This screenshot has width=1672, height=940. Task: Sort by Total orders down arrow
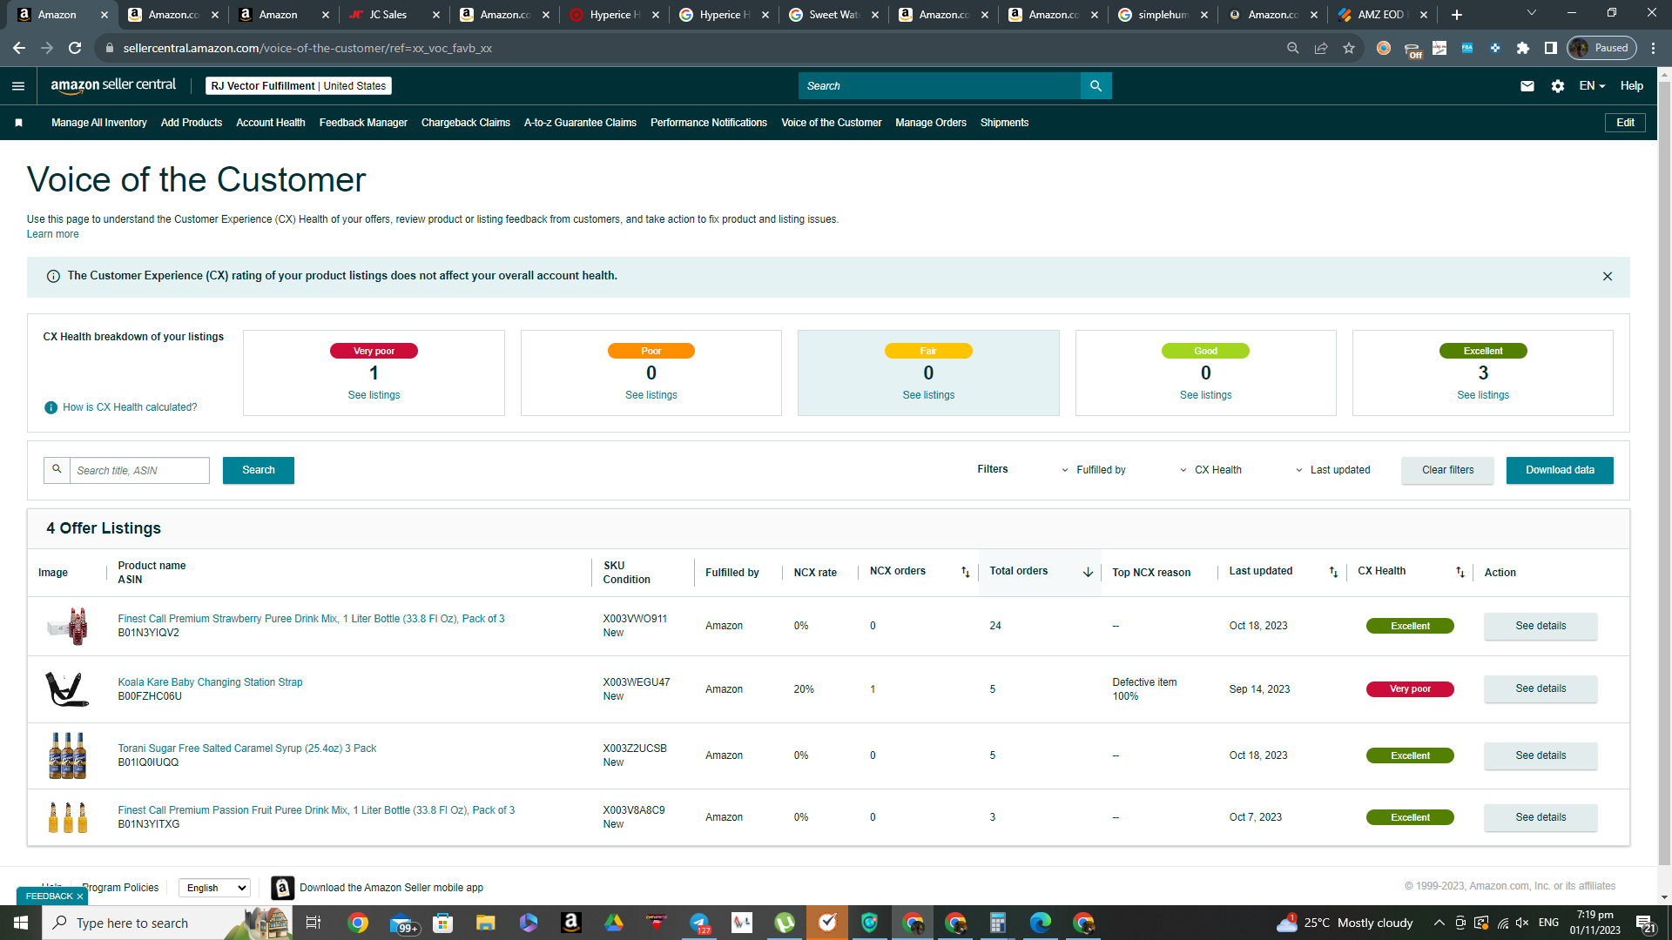(1088, 572)
